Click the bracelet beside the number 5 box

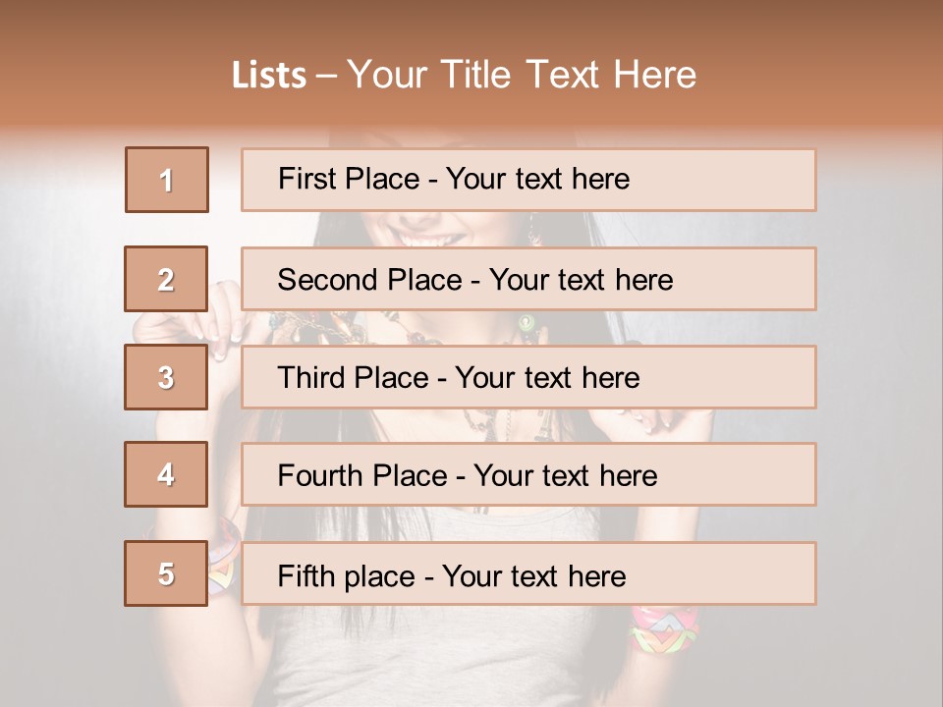pos(224,560)
